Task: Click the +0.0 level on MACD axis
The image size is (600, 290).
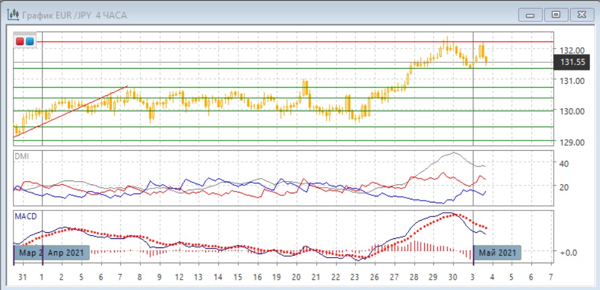Action: pos(568,252)
